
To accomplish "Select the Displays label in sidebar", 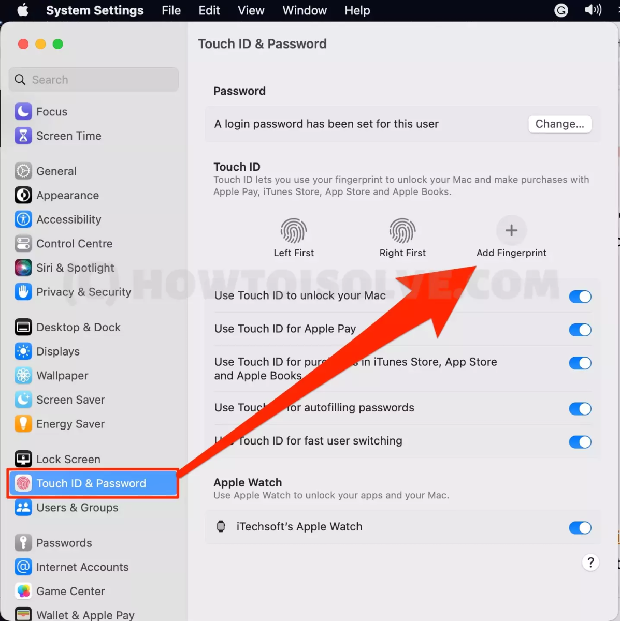I will click(x=58, y=351).
